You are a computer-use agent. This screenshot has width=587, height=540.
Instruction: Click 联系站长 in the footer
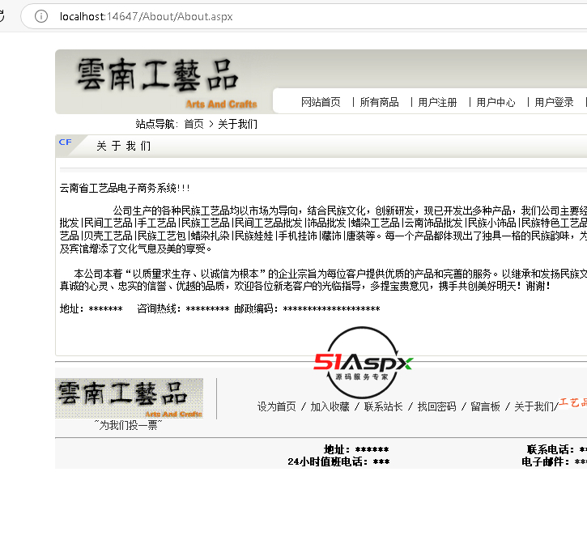tap(383, 406)
